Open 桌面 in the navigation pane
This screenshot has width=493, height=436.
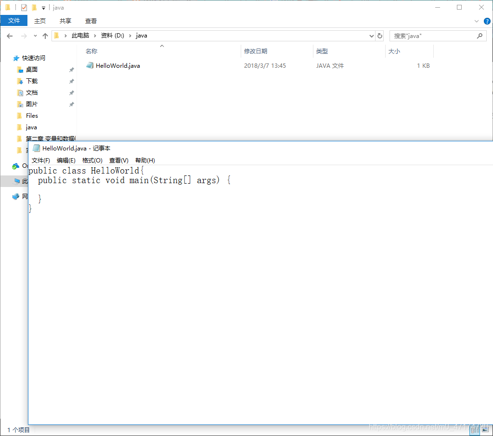point(31,69)
